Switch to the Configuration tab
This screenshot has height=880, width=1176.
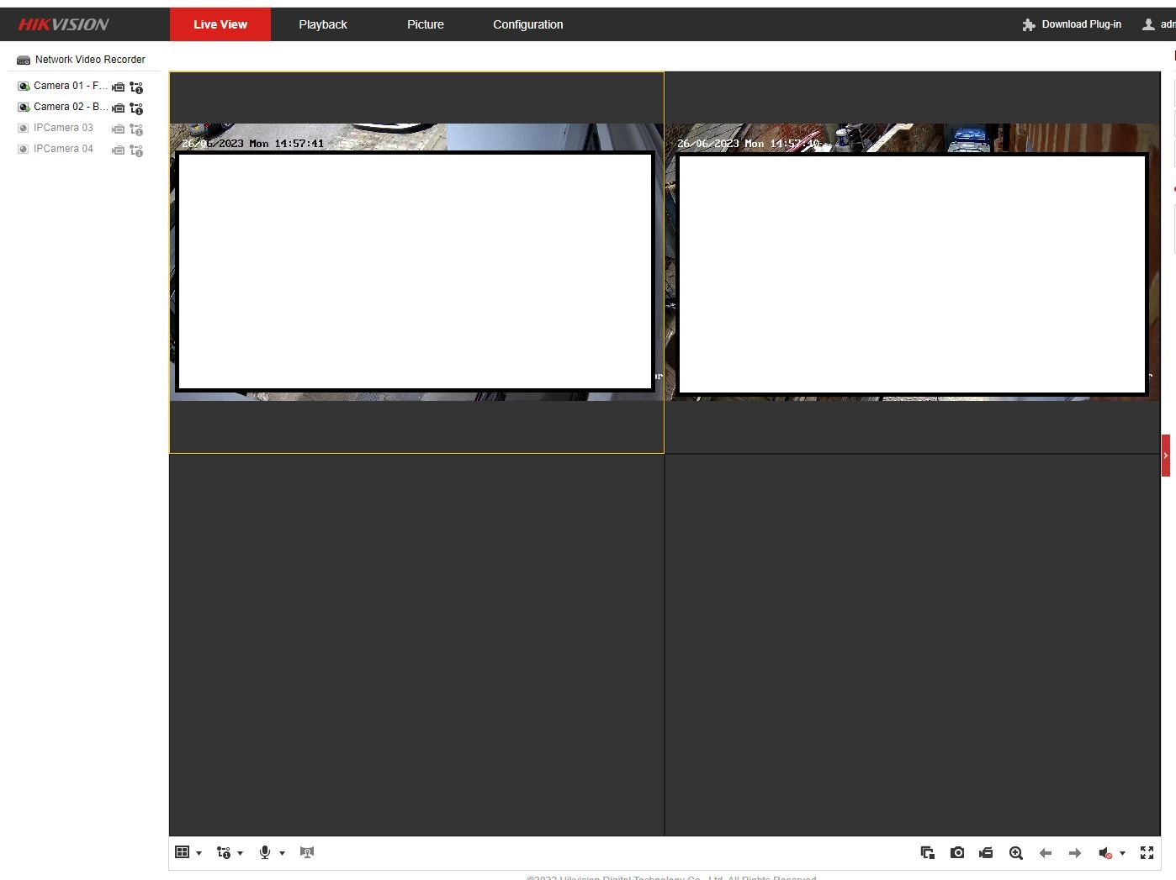(x=527, y=24)
